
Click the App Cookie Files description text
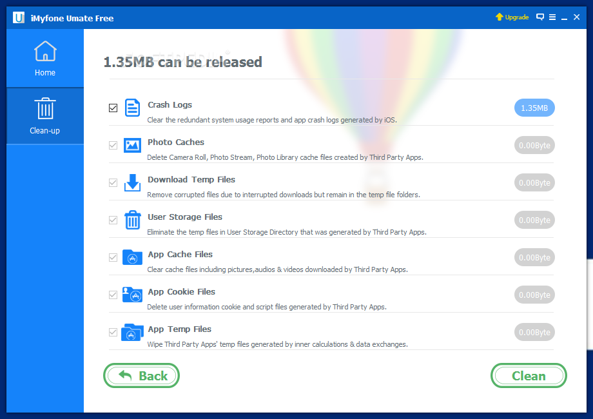point(267,307)
